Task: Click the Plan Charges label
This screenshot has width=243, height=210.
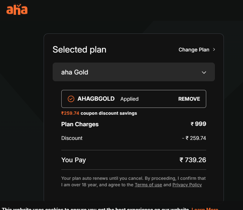Action: (80, 124)
